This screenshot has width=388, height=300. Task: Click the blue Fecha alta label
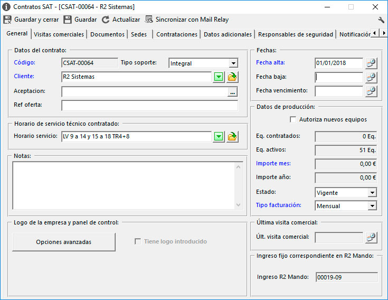(x=270, y=63)
